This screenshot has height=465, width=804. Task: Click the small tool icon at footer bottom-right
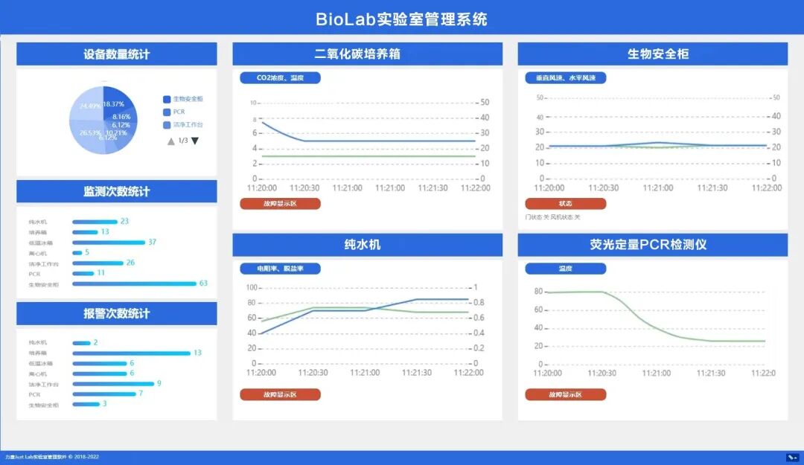(x=792, y=458)
